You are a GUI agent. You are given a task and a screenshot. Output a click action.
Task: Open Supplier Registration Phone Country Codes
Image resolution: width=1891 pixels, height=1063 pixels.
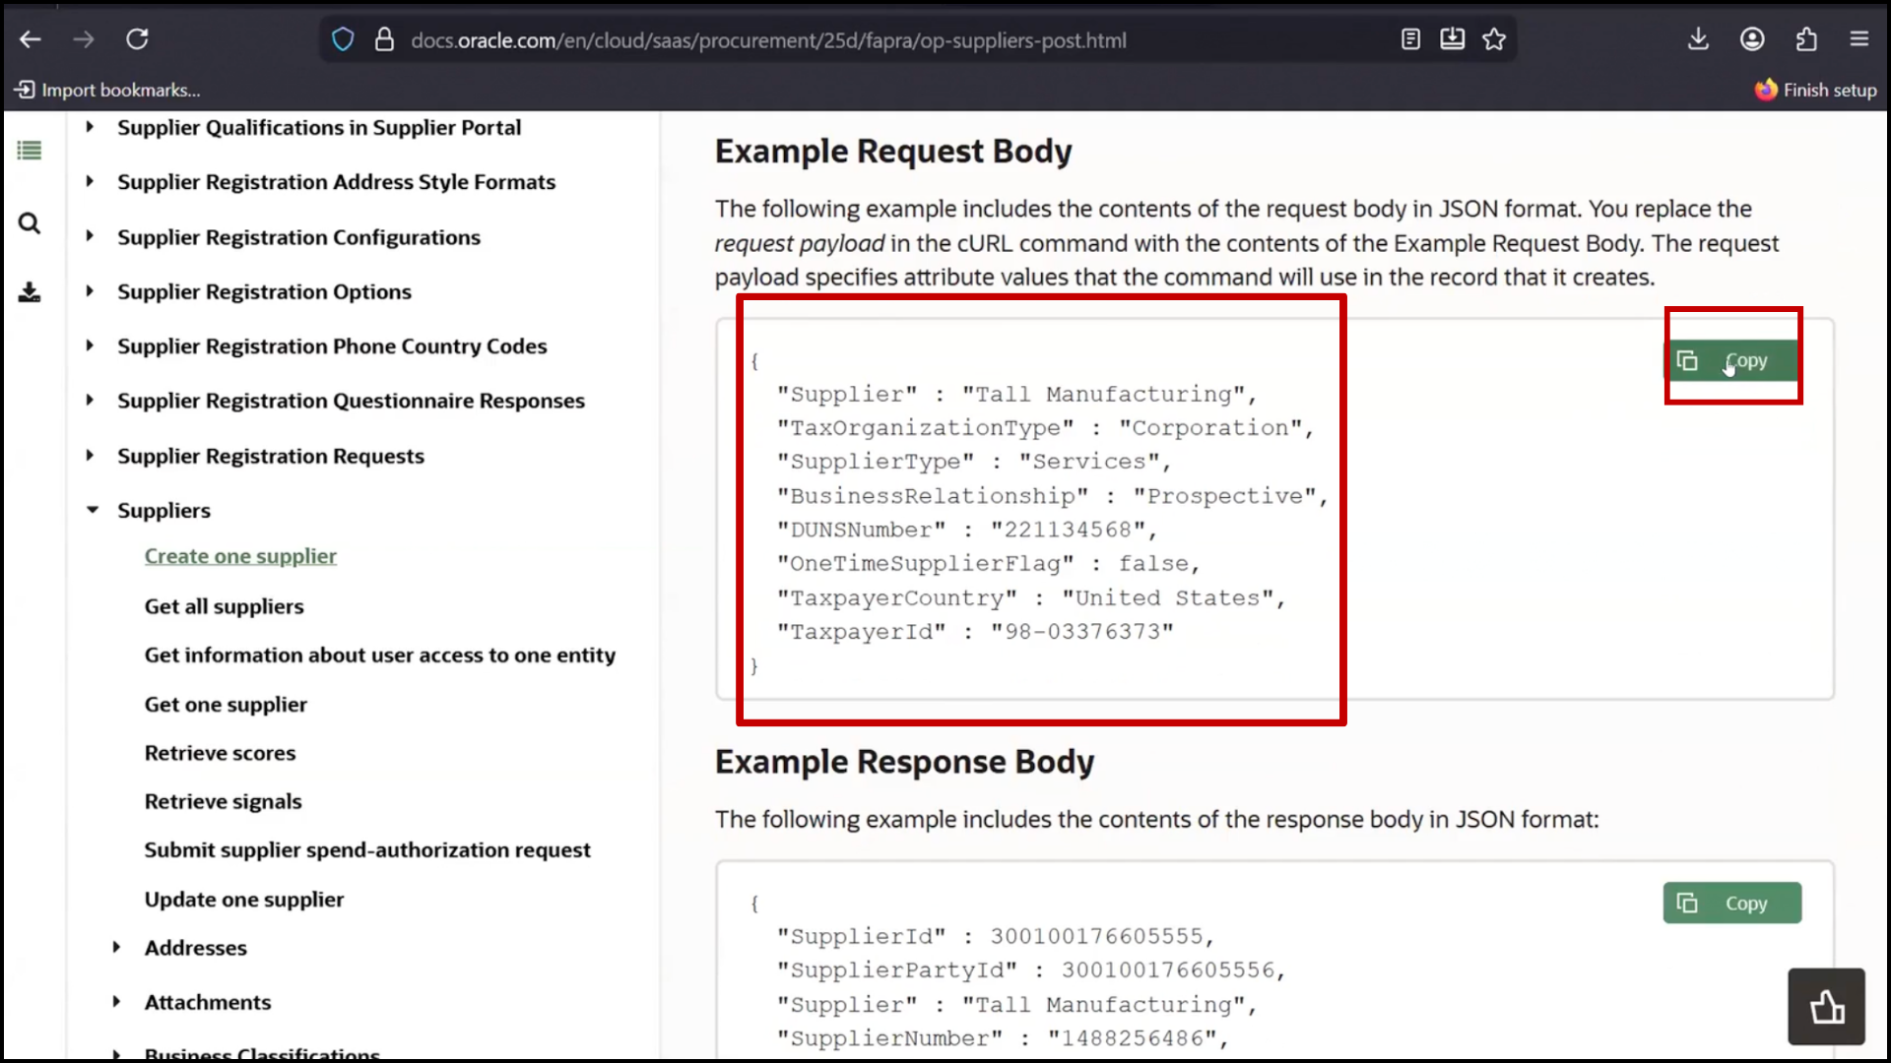pos(332,346)
